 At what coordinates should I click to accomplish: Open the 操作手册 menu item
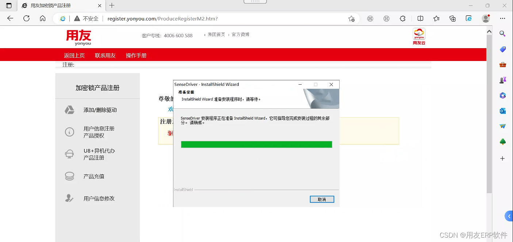tap(136, 55)
